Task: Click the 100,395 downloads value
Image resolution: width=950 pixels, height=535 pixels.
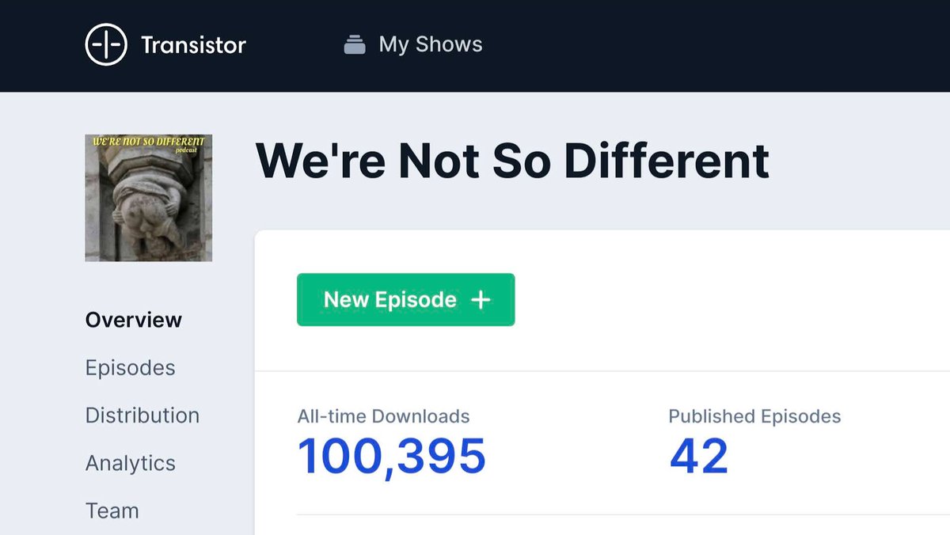Action: 392,457
